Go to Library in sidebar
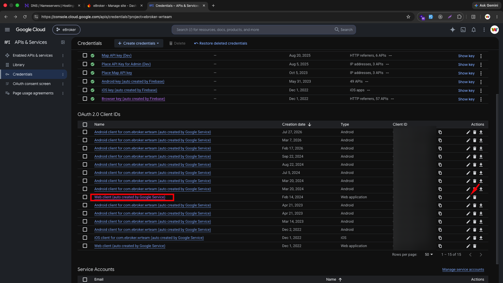Viewport: 503px width, 283px height. pos(19,65)
